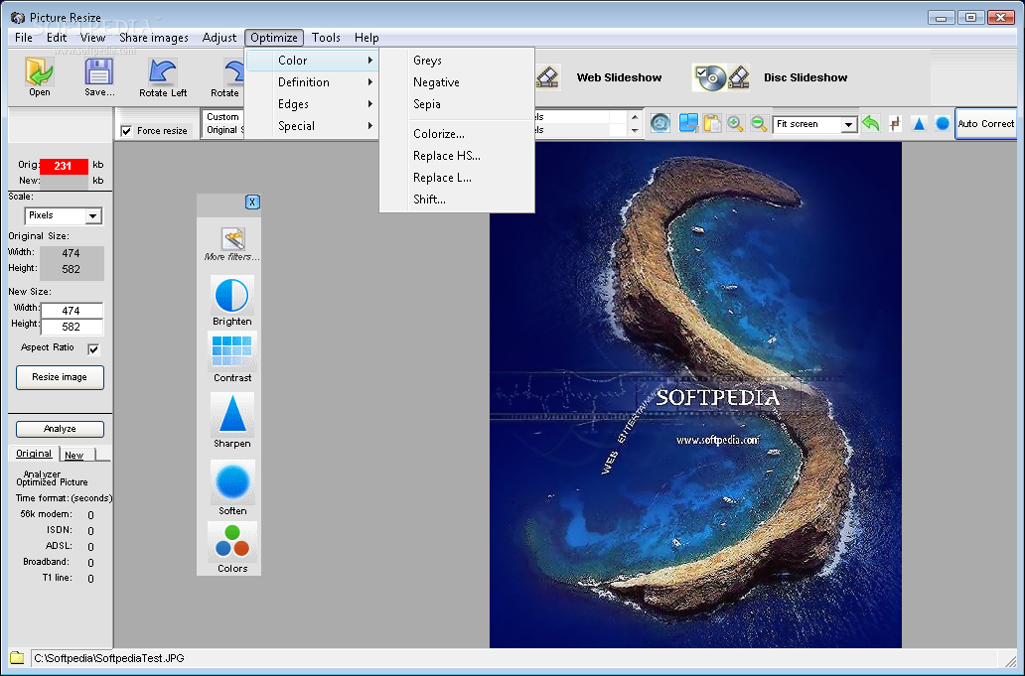Screen dimensions: 1025x676
Task: Open the Adjust menu
Action: 219,38
